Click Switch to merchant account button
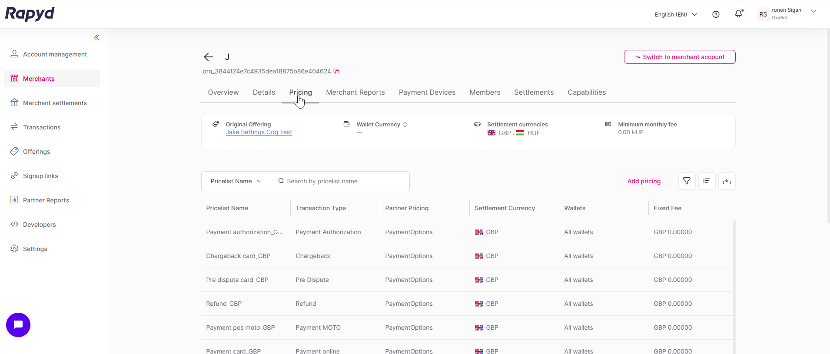Screen dimensions: 830x354 click(680, 57)
